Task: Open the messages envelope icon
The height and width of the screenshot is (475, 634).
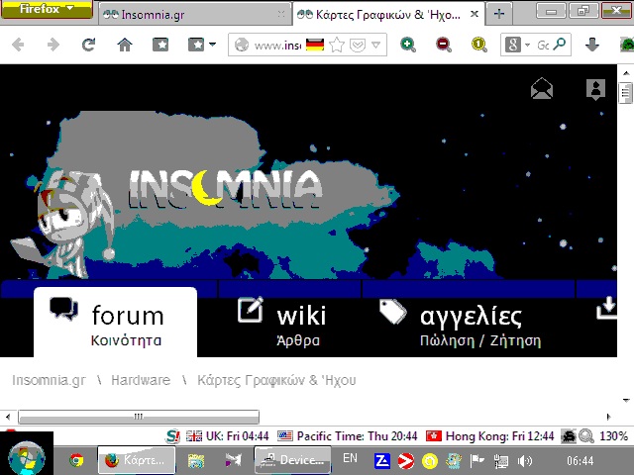Action: (542, 88)
